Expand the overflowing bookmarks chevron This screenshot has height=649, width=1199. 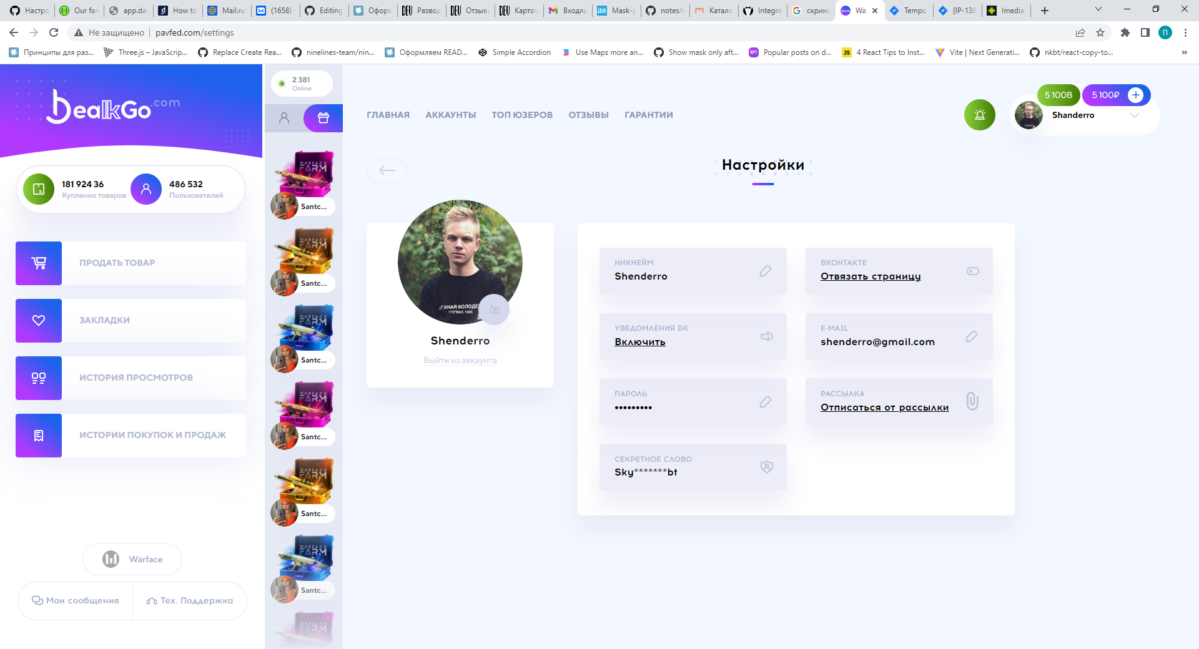pos(1185,52)
